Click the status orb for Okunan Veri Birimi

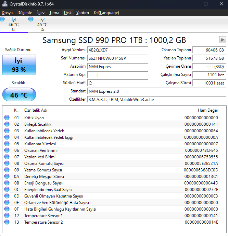pos(7,150)
